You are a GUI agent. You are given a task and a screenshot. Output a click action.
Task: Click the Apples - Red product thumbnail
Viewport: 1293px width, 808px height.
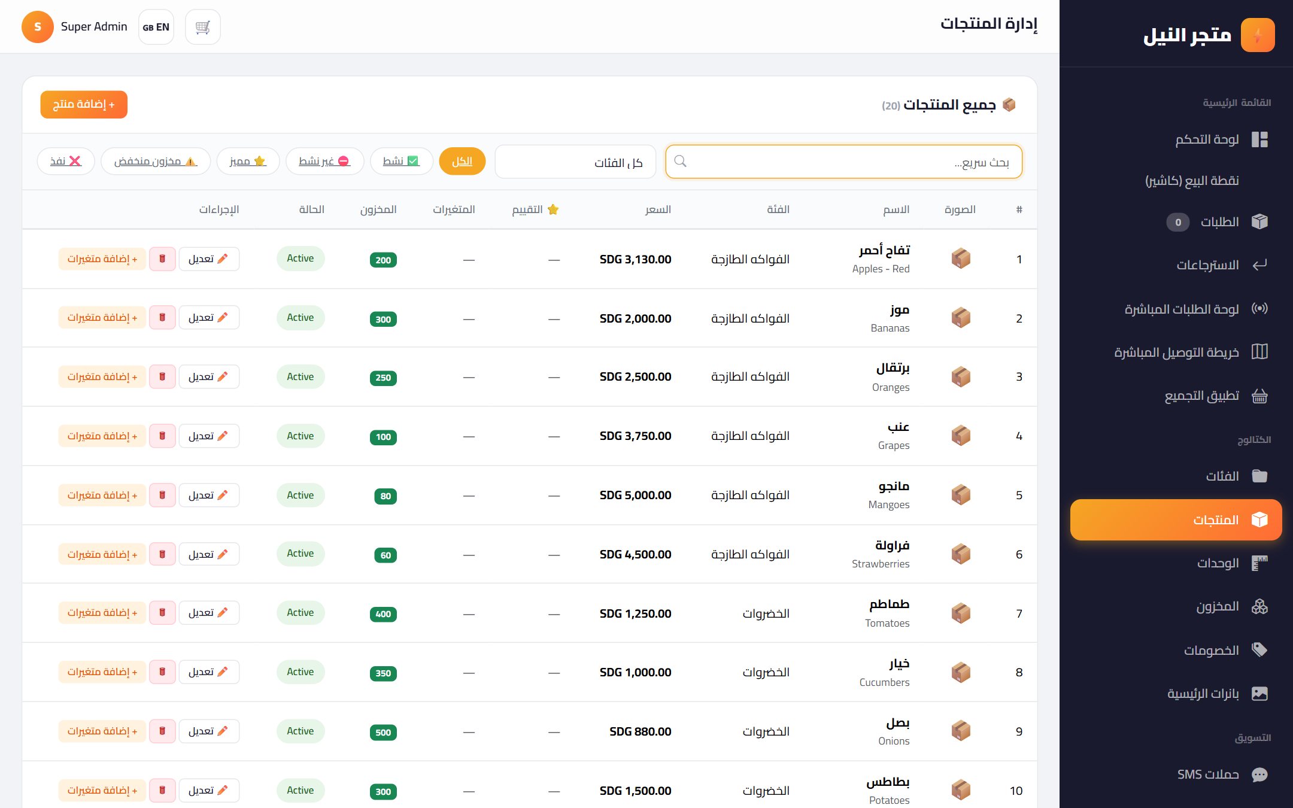[x=961, y=259]
